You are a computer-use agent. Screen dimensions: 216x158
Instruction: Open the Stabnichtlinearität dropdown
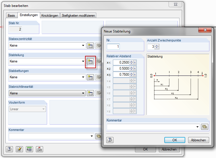point(83,93)
